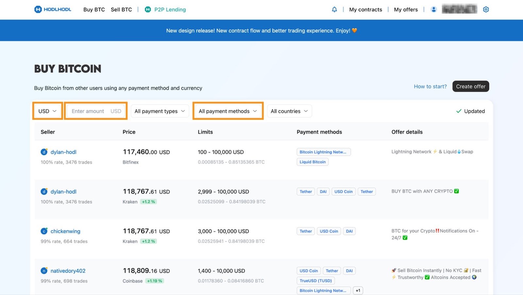The height and width of the screenshot is (295, 523).
Task: Open My offers page
Action: (406, 9)
